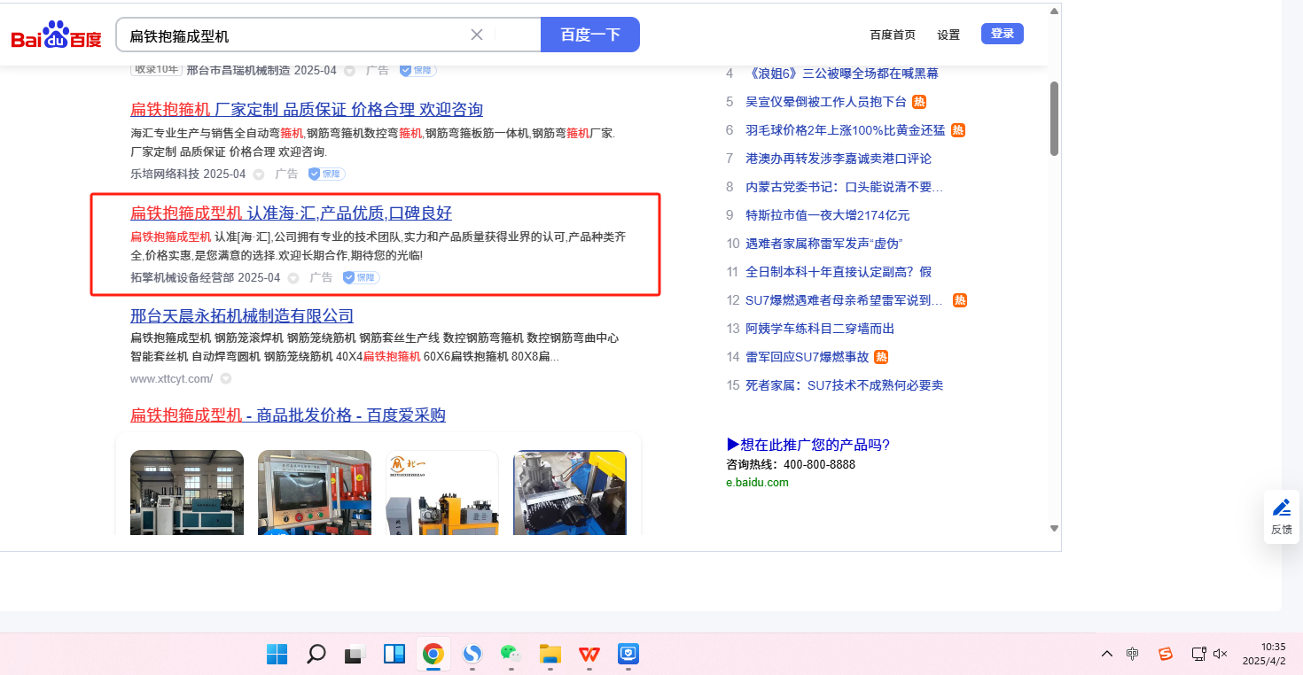Image resolution: width=1303 pixels, height=675 pixels.
Task: Click the 保障 shield badge for 拓擎机械设备经营部
Action: pos(362,277)
